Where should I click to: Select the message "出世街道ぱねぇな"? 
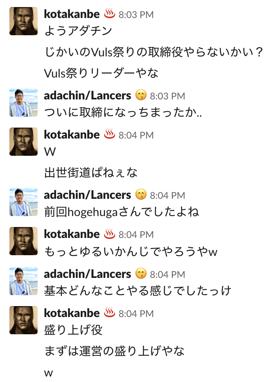[x=91, y=173]
